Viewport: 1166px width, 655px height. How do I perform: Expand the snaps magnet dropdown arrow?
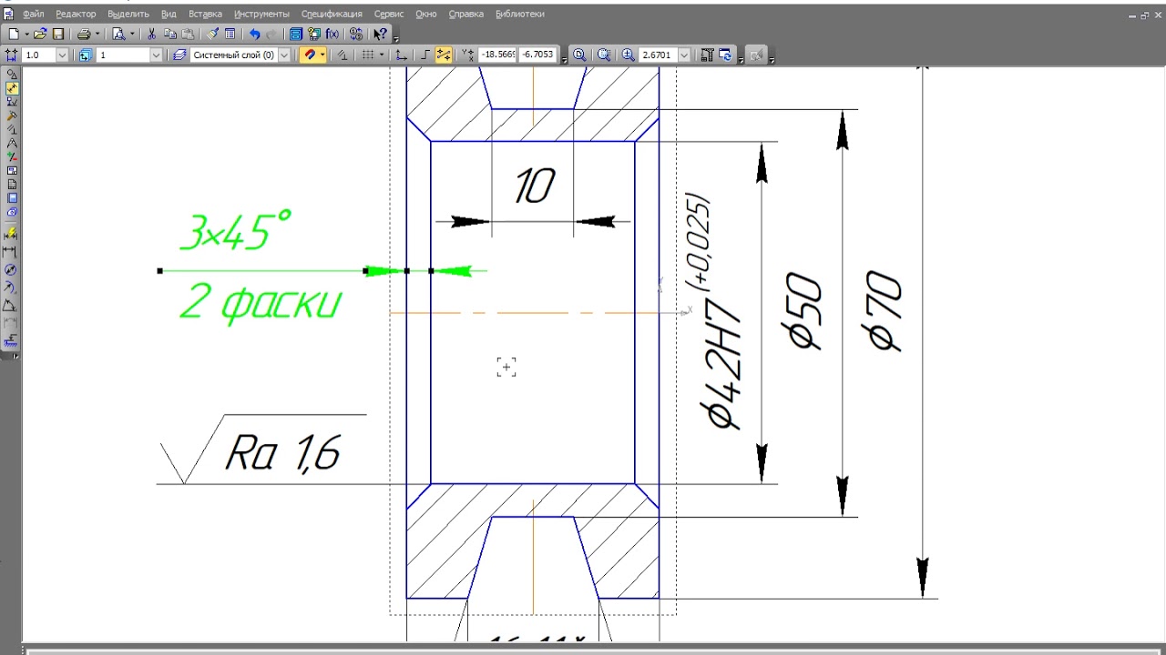pyautogui.click(x=322, y=55)
